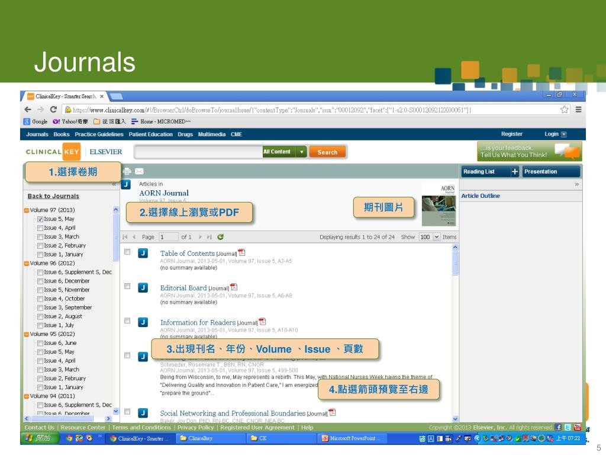Open the PDF icon for Information for Readers
Screen dimensions: 606x455
pyautogui.click(x=262, y=322)
